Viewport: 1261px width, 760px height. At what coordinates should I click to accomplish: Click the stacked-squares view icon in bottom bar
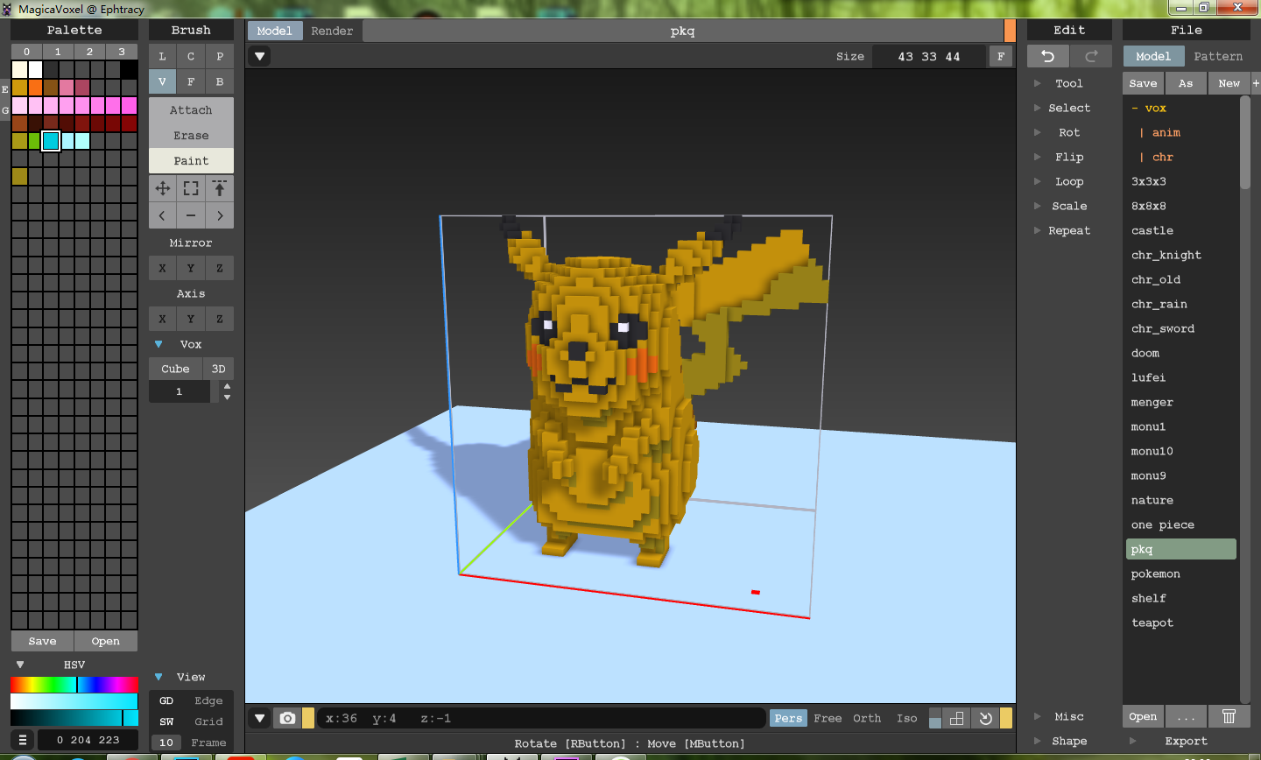(957, 718)
